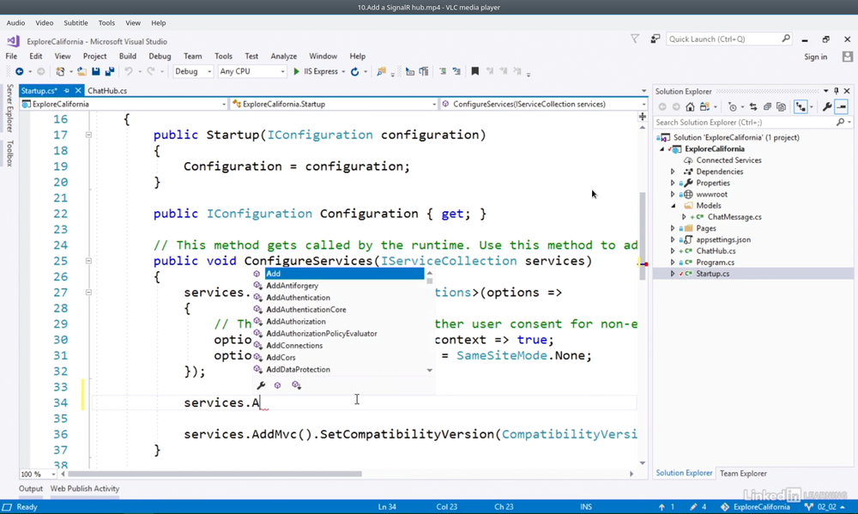Screen dimensions: 858x514
Task: Toggle Preview Selected Items in Solution Explorer
Action: point(841,107)
